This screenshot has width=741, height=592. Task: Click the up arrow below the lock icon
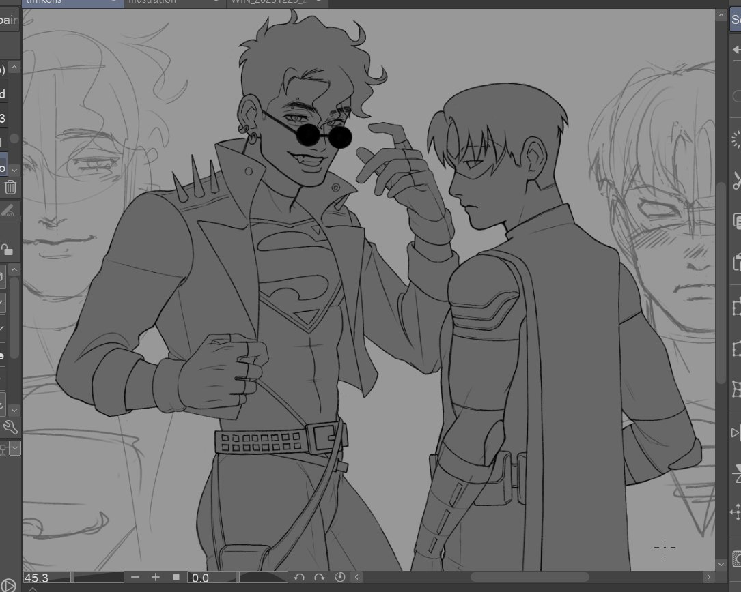[x=14, y=270]
